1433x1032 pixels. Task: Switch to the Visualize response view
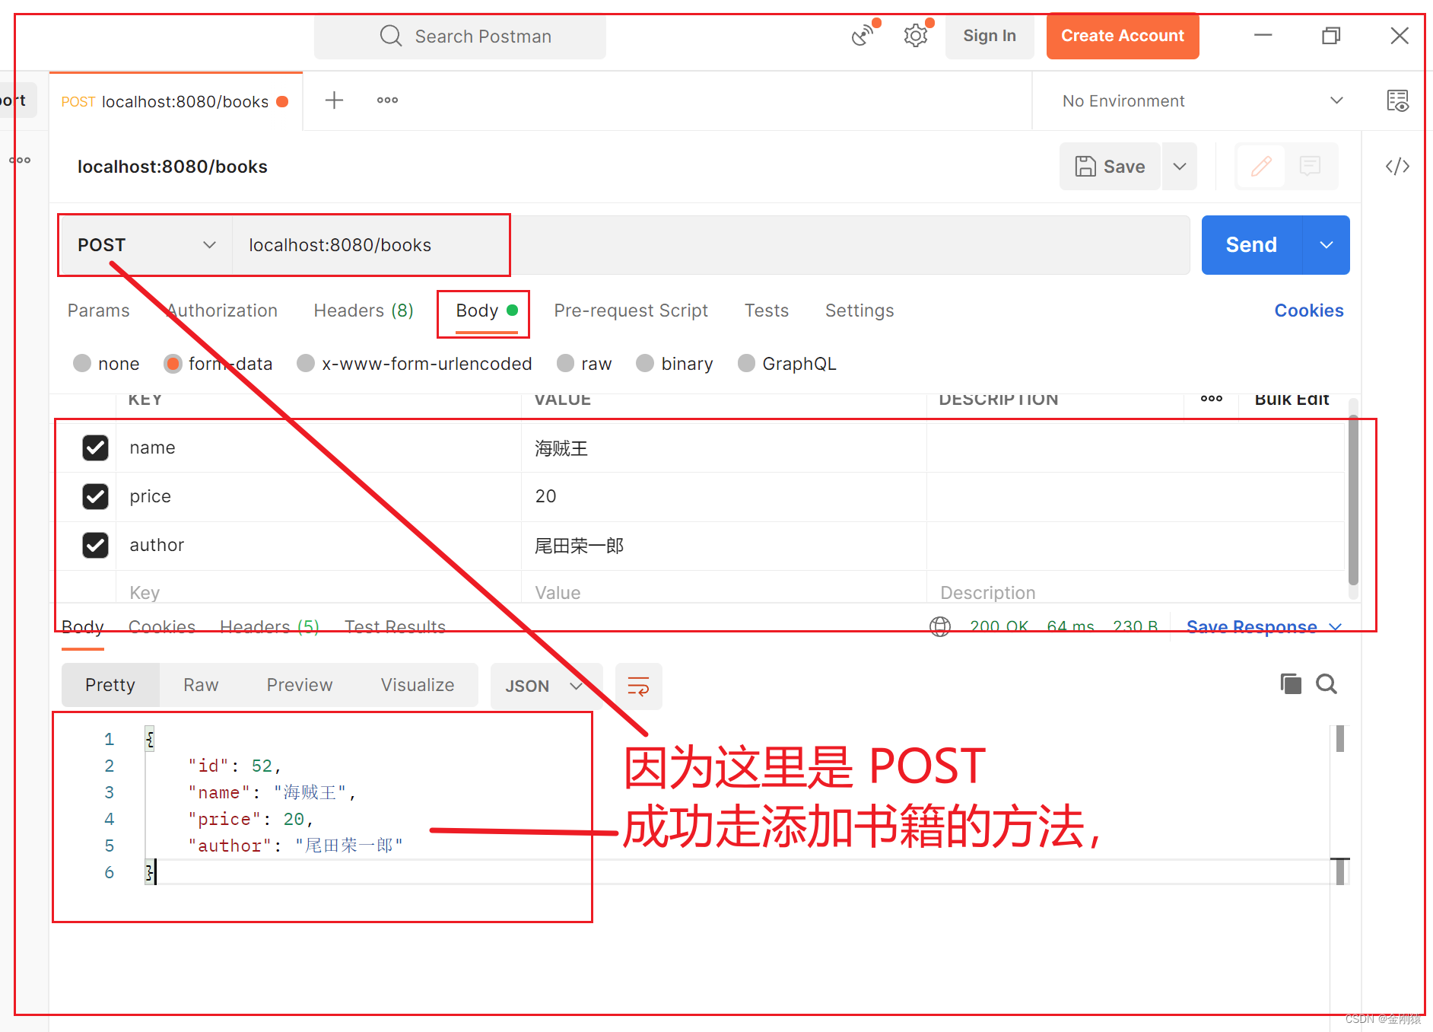pos(418,685)
